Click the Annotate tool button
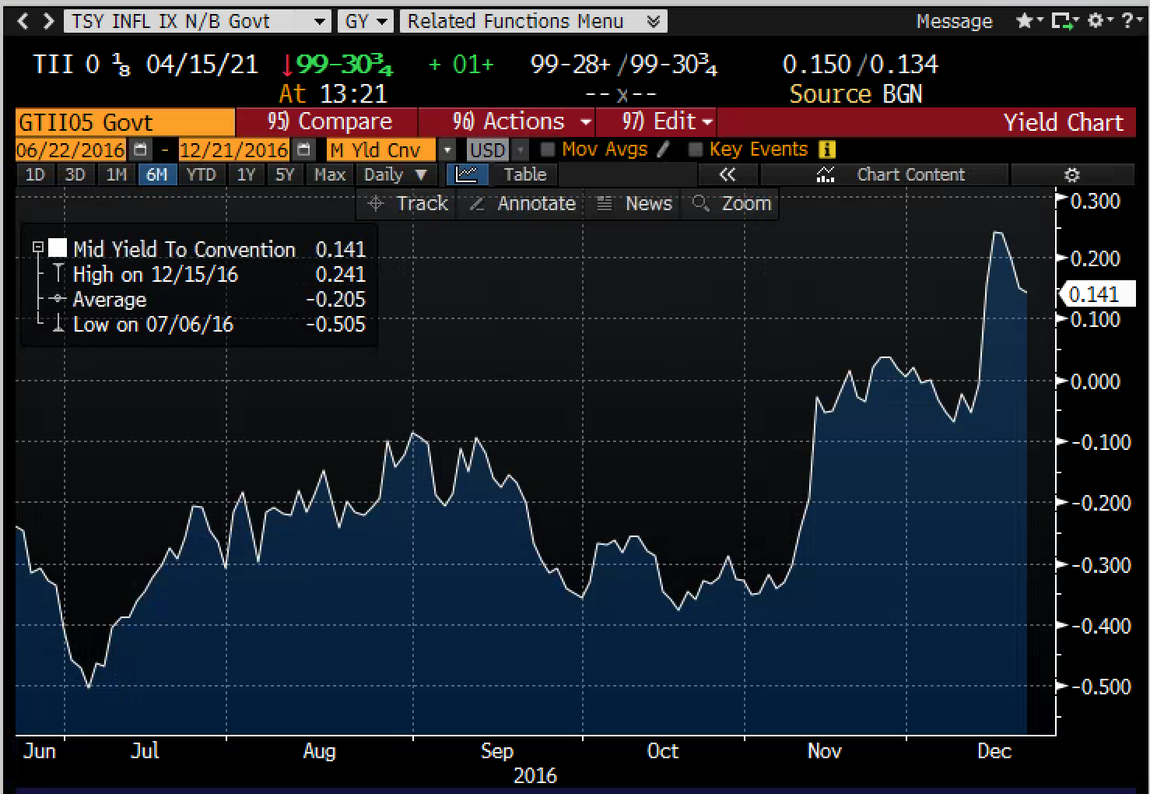The width and height of the screenshot is (1150, 794). click(524, 203)
